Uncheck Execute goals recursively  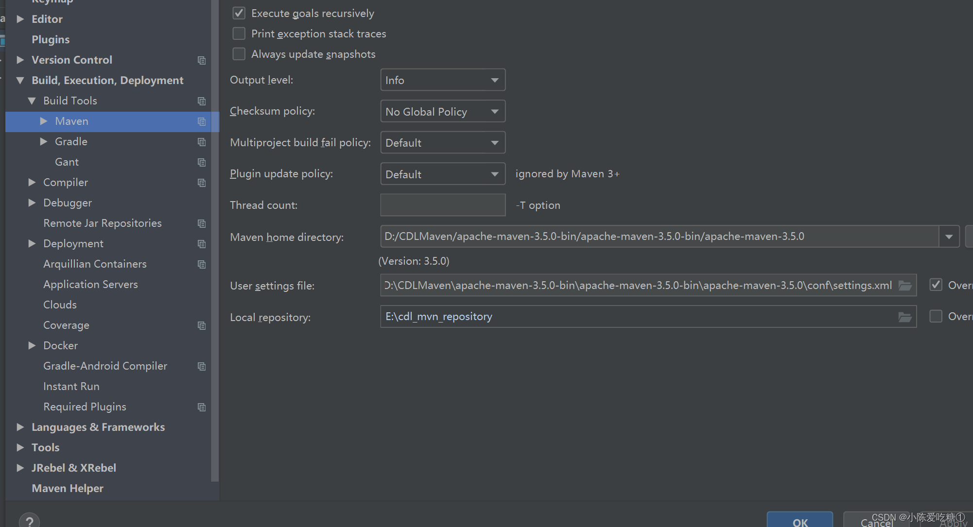[x=239, y=13]
